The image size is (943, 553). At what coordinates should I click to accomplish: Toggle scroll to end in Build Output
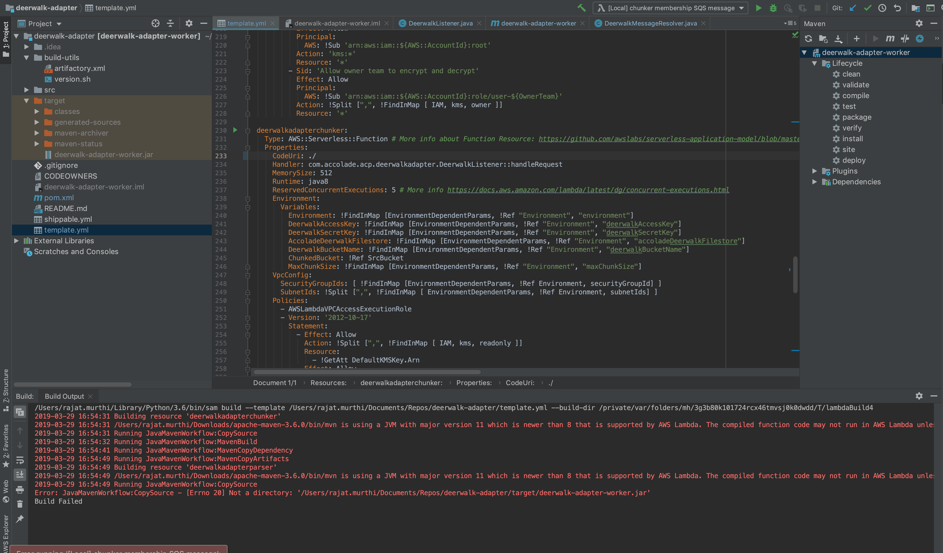point(20,475)
